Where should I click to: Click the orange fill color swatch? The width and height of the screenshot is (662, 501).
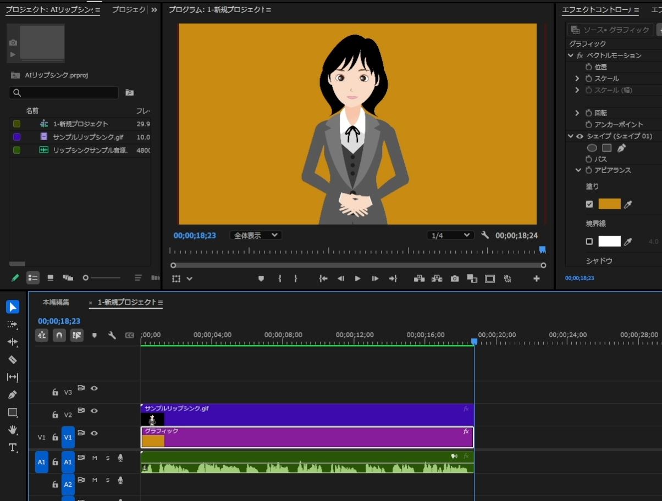point(609,204)
